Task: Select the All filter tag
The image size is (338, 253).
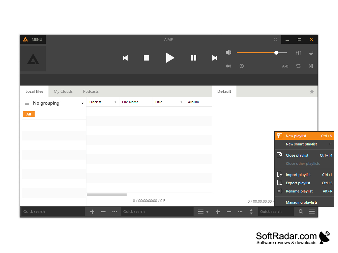Action: tap(29, 114)
